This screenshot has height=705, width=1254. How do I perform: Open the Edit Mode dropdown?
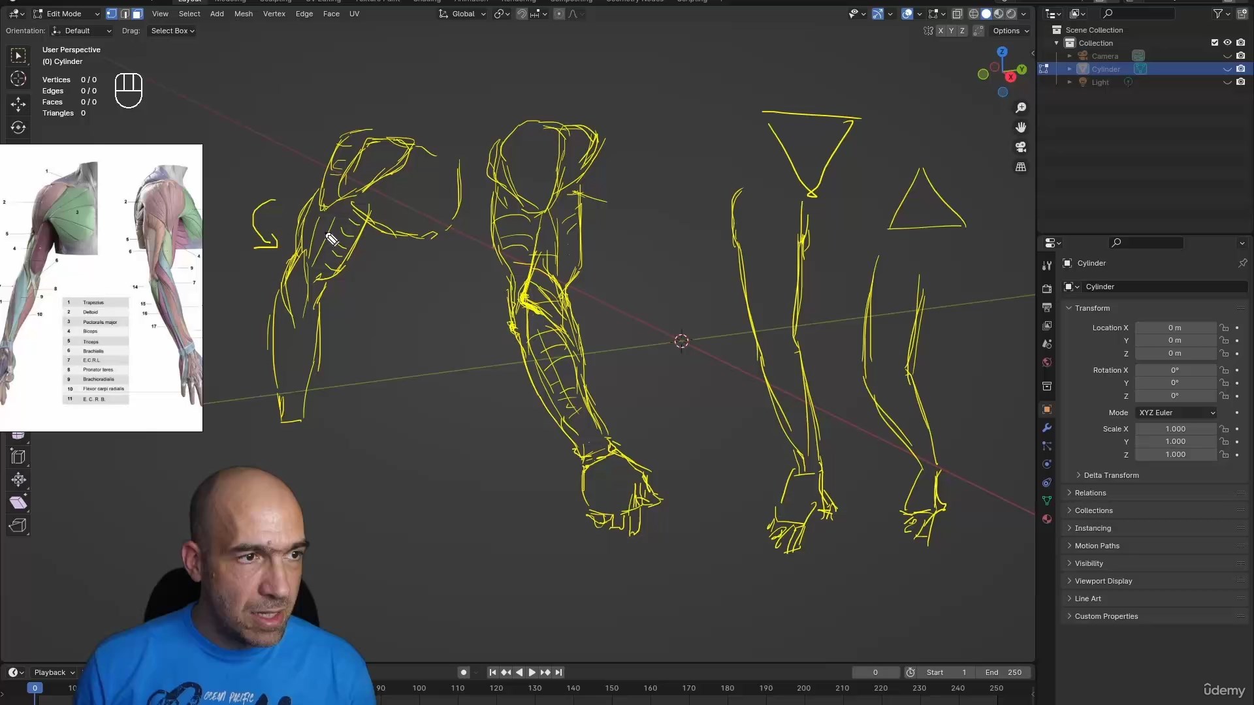coord(67,14)
